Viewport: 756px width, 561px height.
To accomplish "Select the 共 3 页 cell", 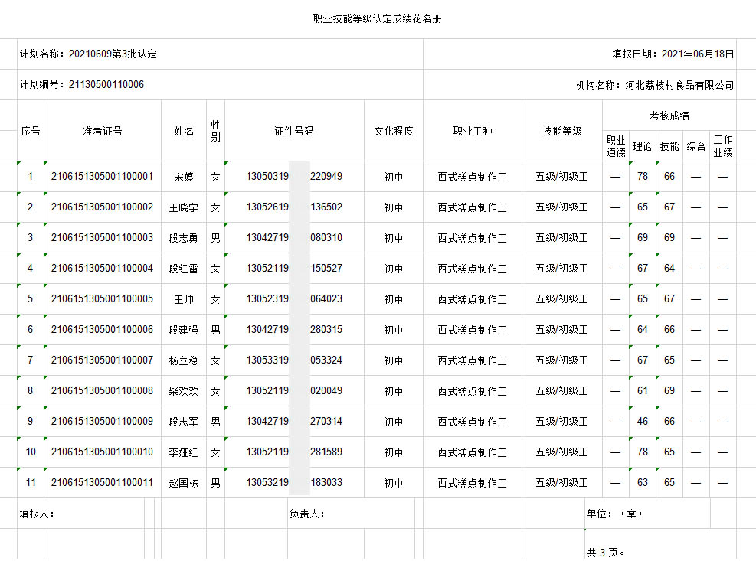I will pos(606,551).
